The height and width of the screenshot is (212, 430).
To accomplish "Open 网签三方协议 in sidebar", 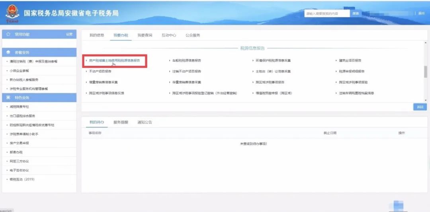I will click(19, 161).
